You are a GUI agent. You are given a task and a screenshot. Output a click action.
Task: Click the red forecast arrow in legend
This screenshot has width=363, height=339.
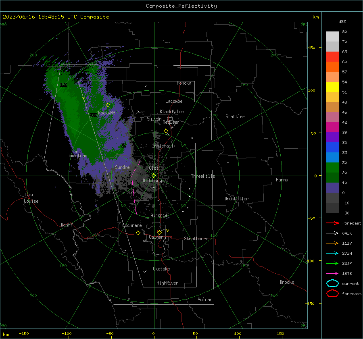pos(332,223)
